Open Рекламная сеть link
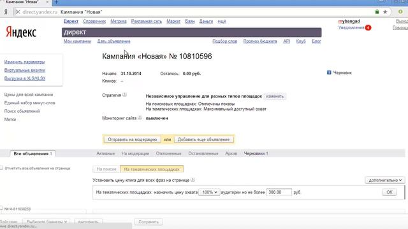 pos(147,21)
